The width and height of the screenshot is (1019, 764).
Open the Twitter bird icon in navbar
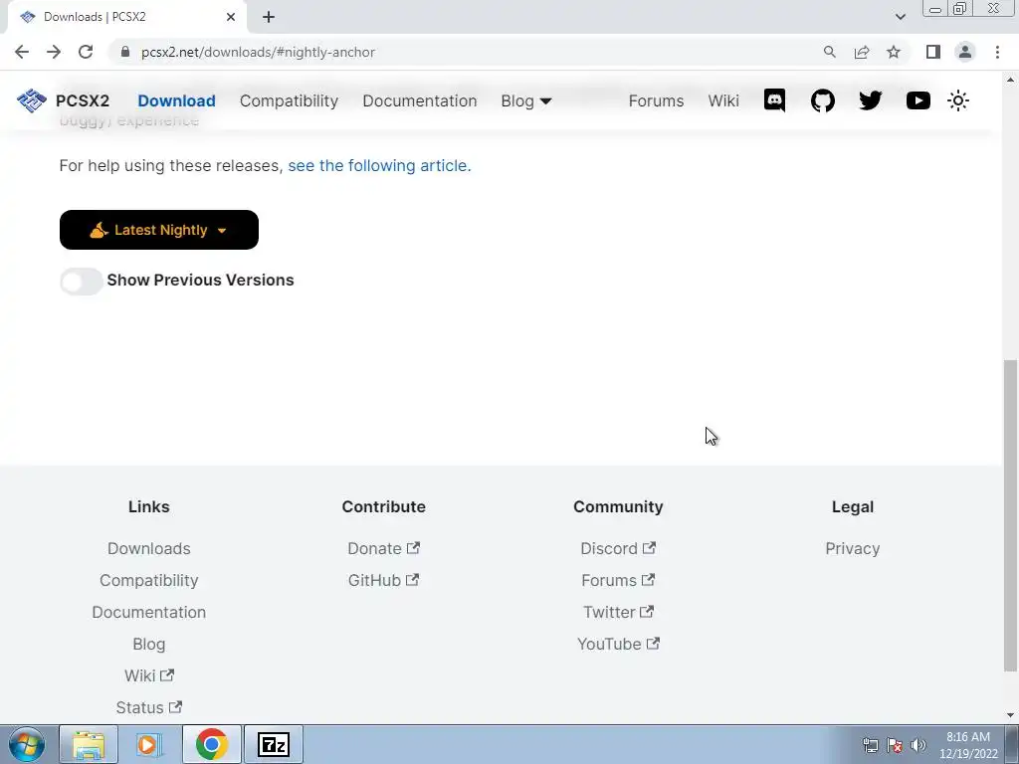(x=870, y=100)
